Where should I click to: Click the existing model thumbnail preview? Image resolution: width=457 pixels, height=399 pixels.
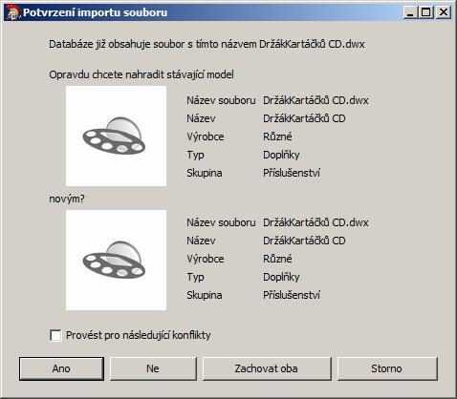[x=116, y=136]
